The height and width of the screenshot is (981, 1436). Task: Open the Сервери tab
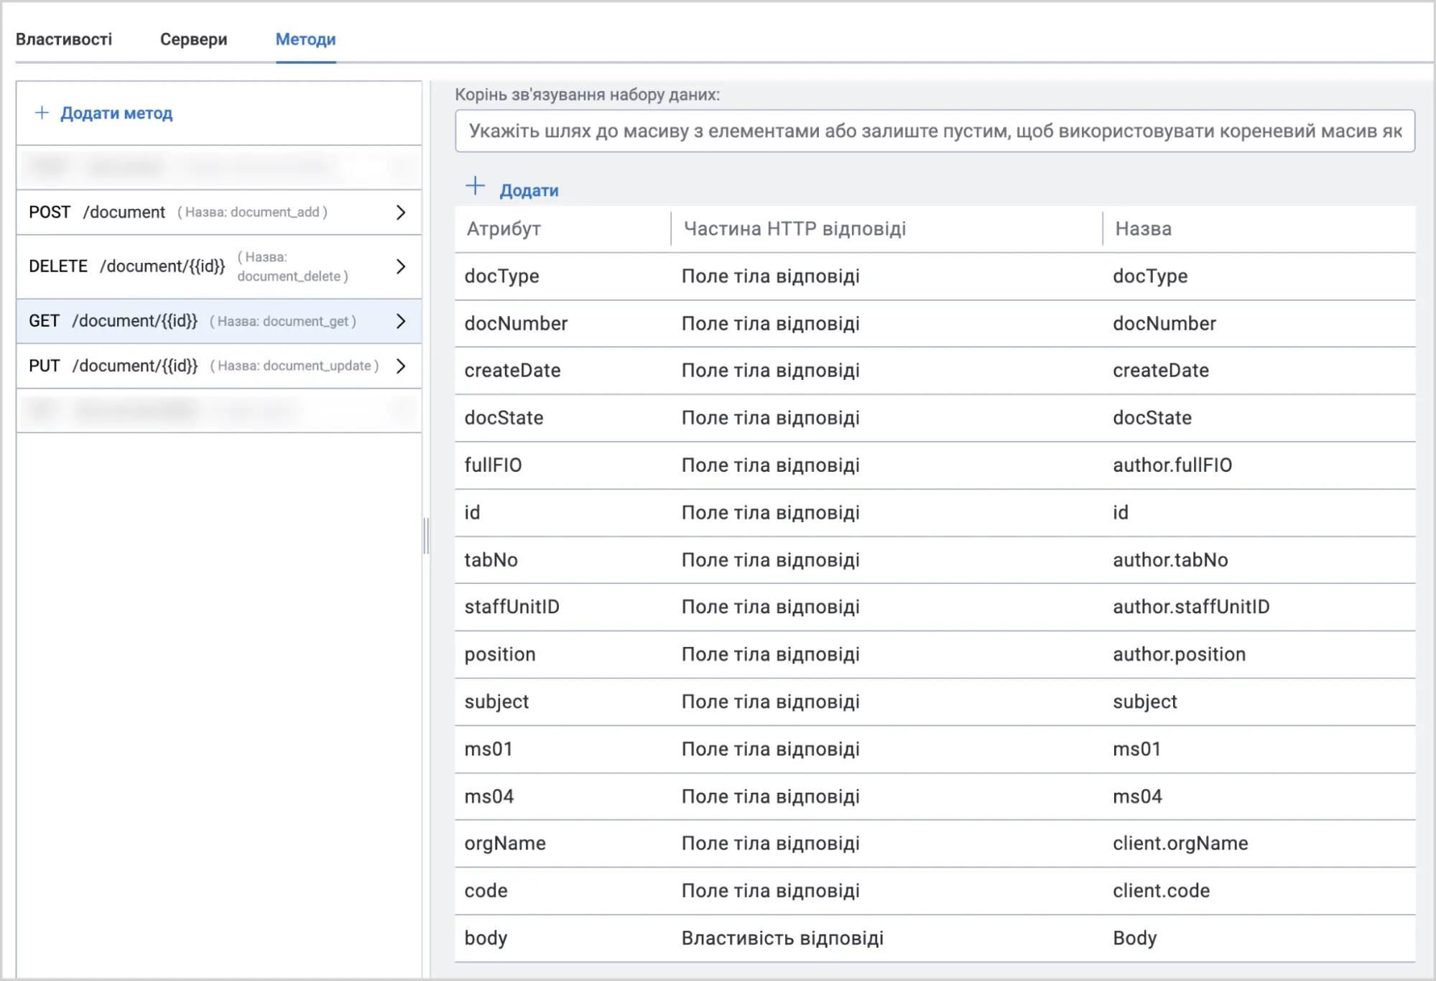point(193,39)
